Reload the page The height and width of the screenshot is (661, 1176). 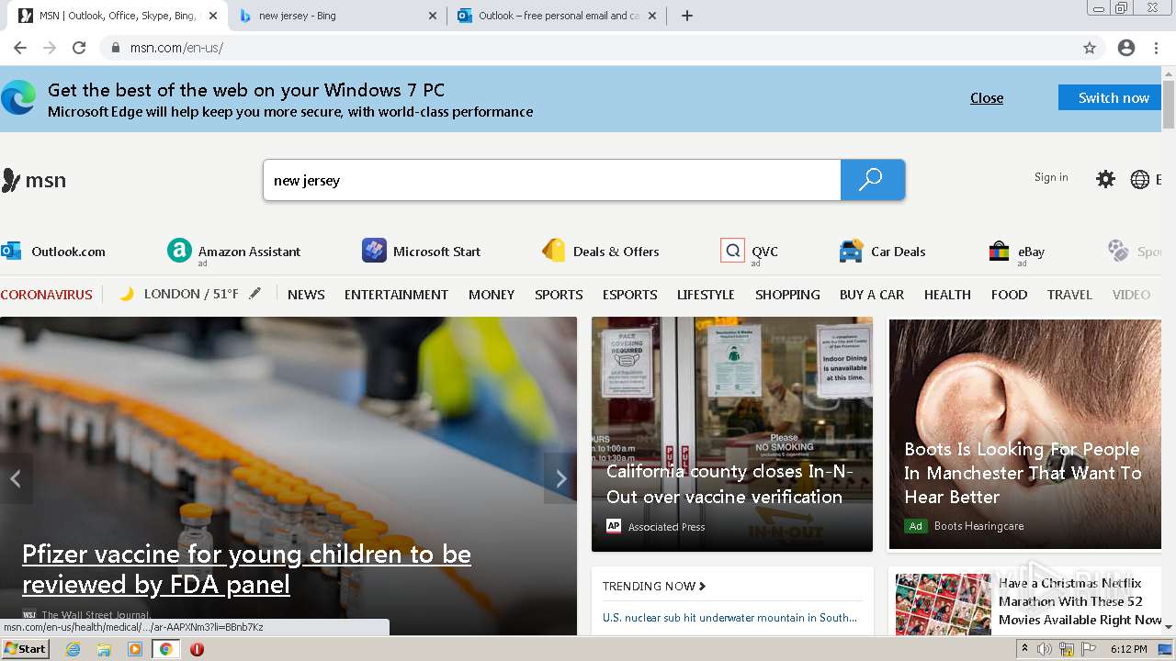coord(79,48)
